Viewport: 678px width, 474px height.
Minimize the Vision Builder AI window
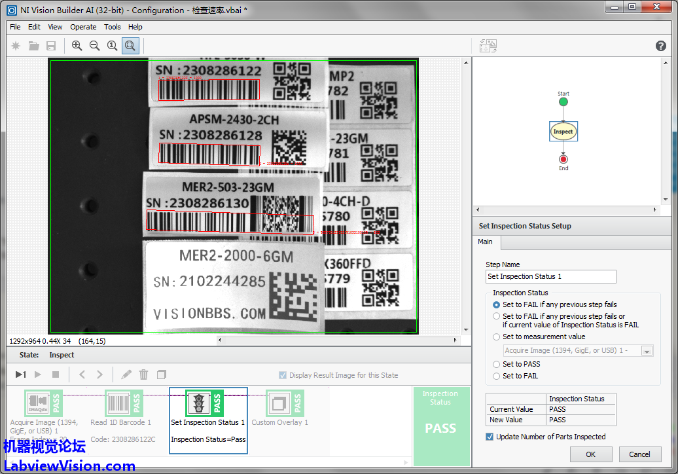pos(615,7)
